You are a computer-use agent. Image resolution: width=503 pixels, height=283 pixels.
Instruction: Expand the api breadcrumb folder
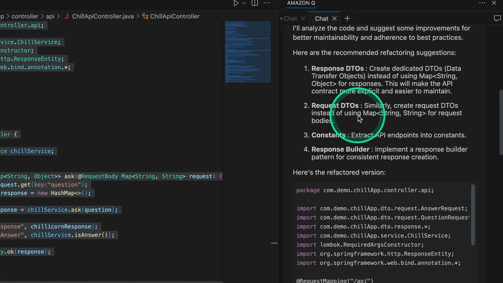[x=50, y=16]
